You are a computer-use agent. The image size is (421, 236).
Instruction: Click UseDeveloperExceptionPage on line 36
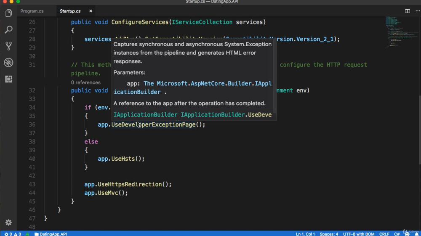153,125
